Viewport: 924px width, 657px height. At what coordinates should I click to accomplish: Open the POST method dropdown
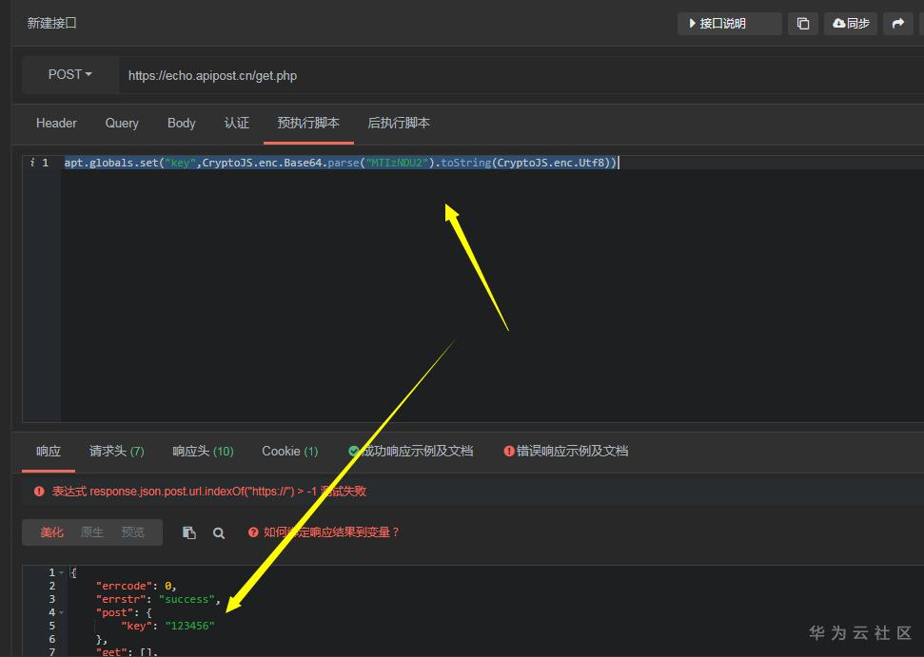[x=70, y=75]
